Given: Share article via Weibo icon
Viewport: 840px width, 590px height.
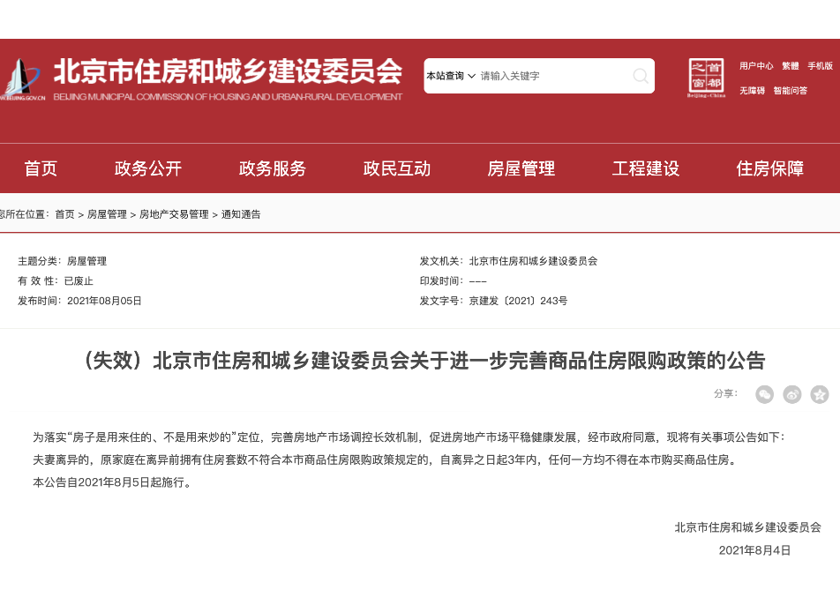Looking at the screenshot, I should (x=792, y=394).
